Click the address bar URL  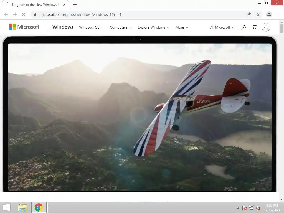[x=80, y=14]
